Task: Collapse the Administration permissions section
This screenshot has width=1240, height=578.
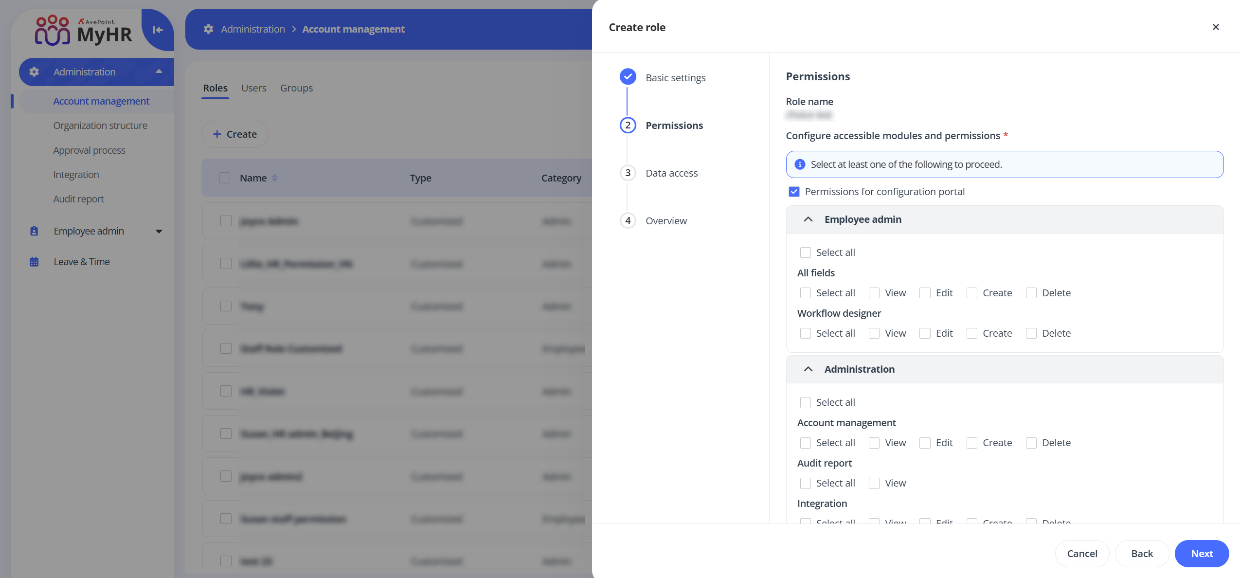Action: (808, 369)
